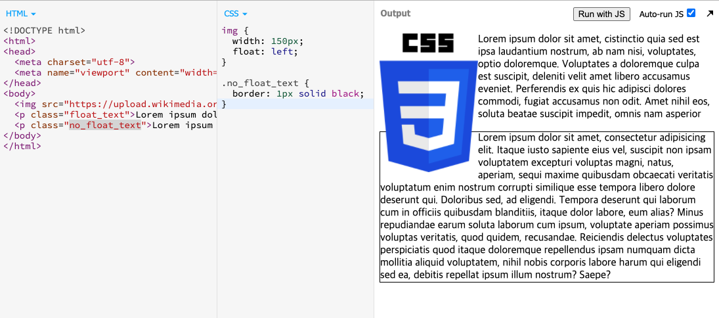Click the '<img src=' line in HTML editor
The image size is (719, 318).
coord(115,104)
